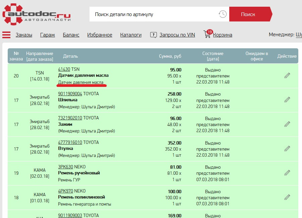Click KAMA [01.03.18] direction cell
The height and width of the screenshot is (218, 302).
(x=40, y=198)
